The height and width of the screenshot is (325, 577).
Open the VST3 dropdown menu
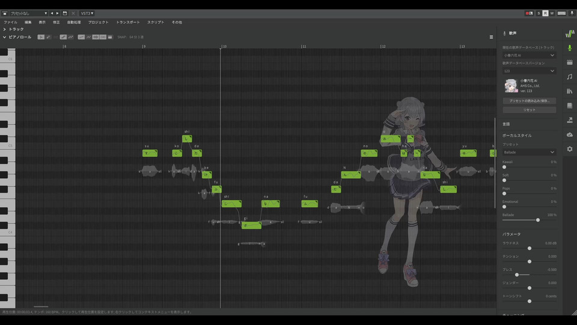[87, 13]
